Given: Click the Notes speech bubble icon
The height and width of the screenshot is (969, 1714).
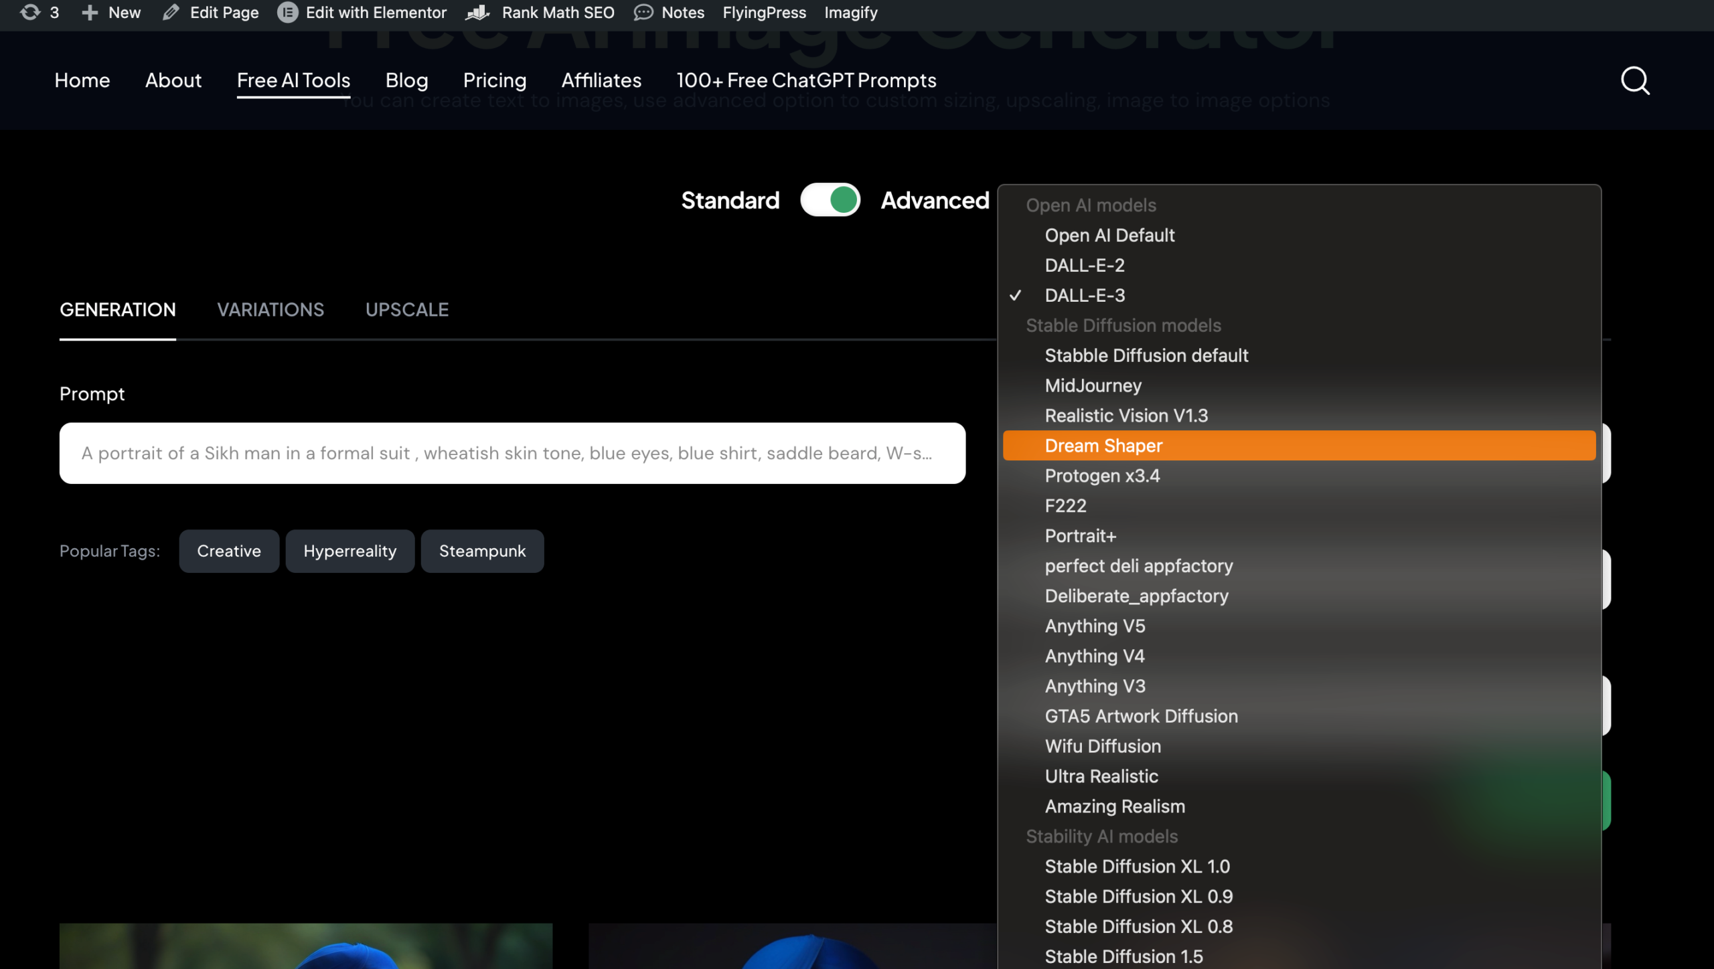Looking at the screenshot, I should click(643, 13).
